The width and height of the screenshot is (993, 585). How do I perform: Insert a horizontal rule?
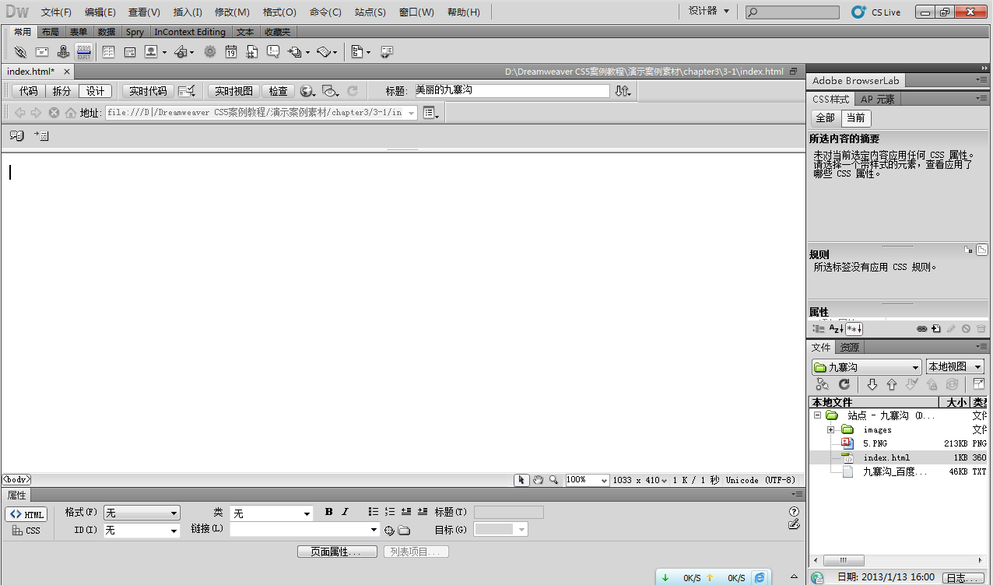[x=83, y=52]
